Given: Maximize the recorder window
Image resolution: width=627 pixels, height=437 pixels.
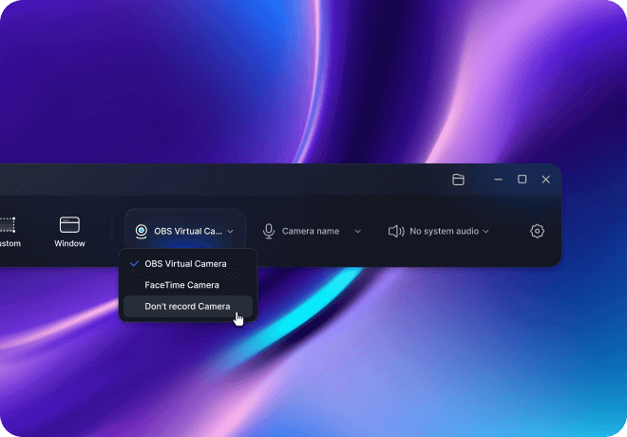Looking at the screenshot, I should [x=522, y=180].
